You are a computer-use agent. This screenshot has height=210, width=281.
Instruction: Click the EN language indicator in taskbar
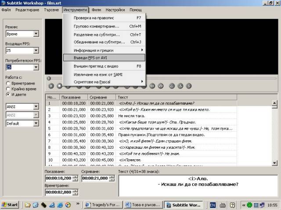pyautogui.click(x=213, y=205)
